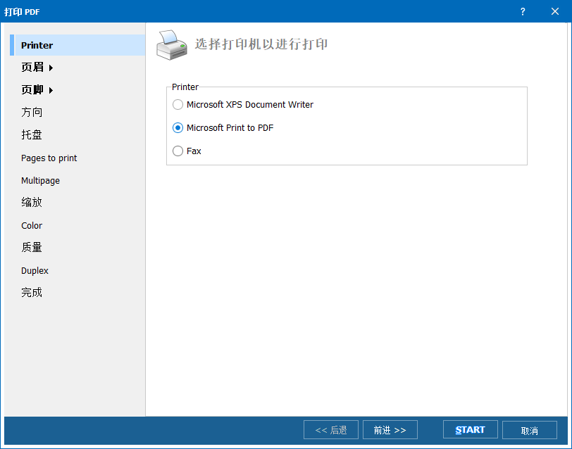Go back using the 后退 button

(330, 429)
